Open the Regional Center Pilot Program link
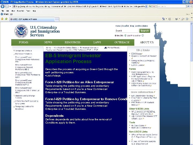This screenshot has height=145, width=193. [144, 56]
